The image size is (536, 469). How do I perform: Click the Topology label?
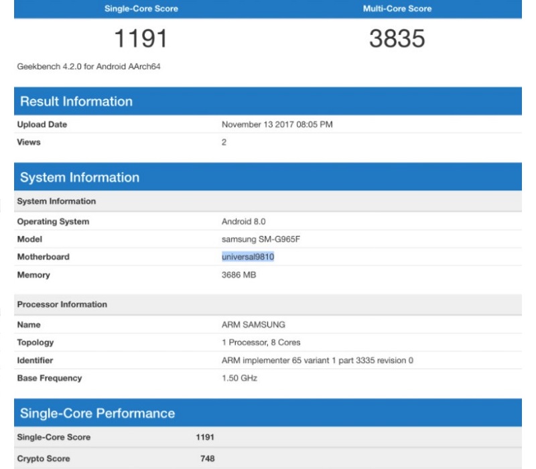click(36, 342)
